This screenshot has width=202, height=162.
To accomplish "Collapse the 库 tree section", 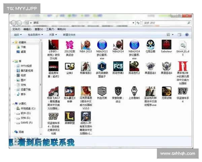I will point(13,61).
